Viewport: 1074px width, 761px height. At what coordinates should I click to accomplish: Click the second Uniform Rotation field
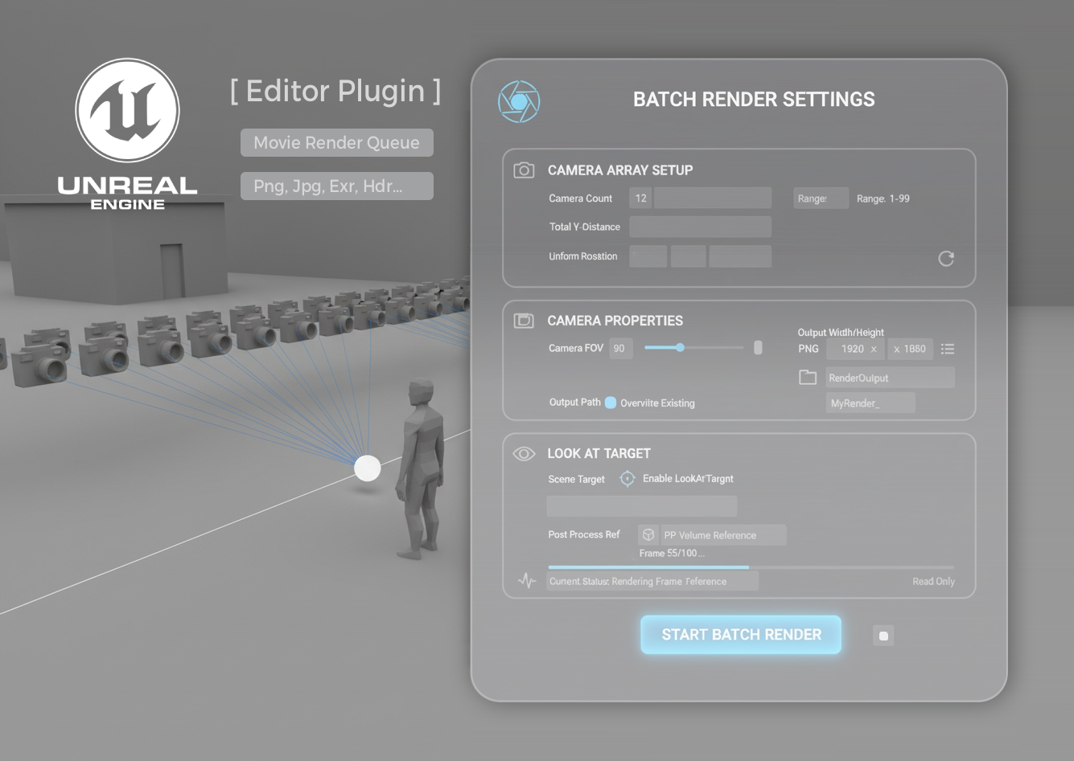pos(688,256)
